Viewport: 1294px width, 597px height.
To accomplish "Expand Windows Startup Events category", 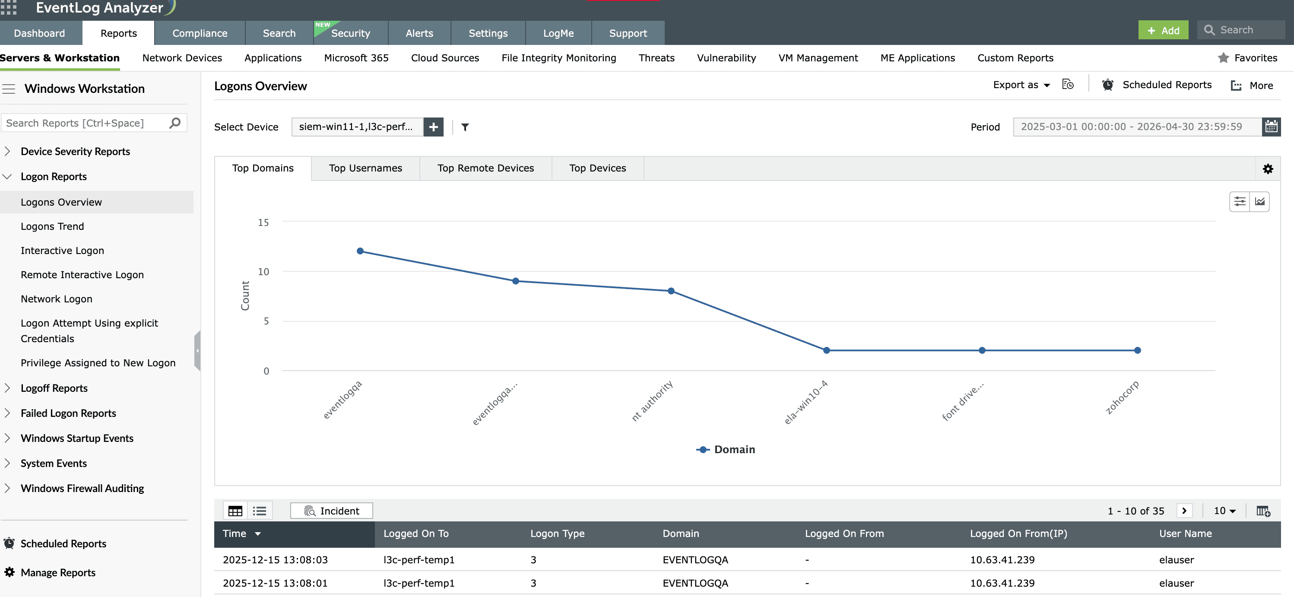I will coord(7,438).
